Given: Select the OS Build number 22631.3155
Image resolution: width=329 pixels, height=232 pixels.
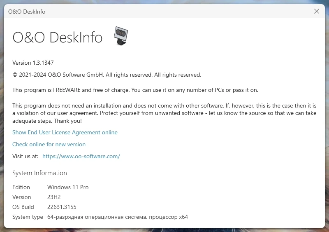Looking at the screenshot, I should point(62,207).
